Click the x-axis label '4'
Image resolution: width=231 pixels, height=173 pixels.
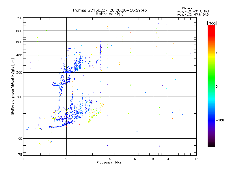(x=110, y=159)
